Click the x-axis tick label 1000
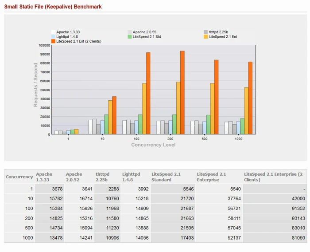Image resolution: width=310 pixels, height=252 pixels. 238,139
